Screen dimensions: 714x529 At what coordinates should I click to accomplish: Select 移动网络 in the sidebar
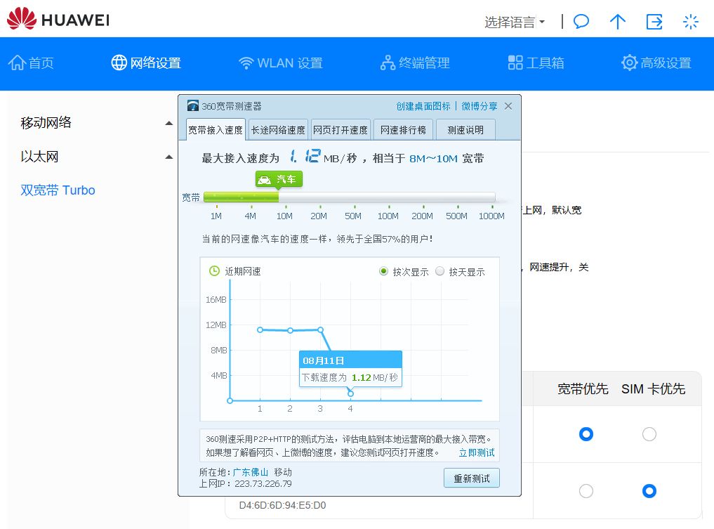[x=46, y=122]
